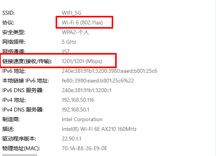Click the MAC address 70-1A-B8-26-E9-0E

coord(85,148)
